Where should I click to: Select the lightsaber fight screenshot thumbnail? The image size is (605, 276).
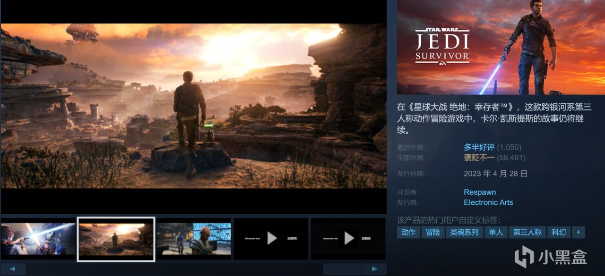pyautogui.click(x=38, y=239)
